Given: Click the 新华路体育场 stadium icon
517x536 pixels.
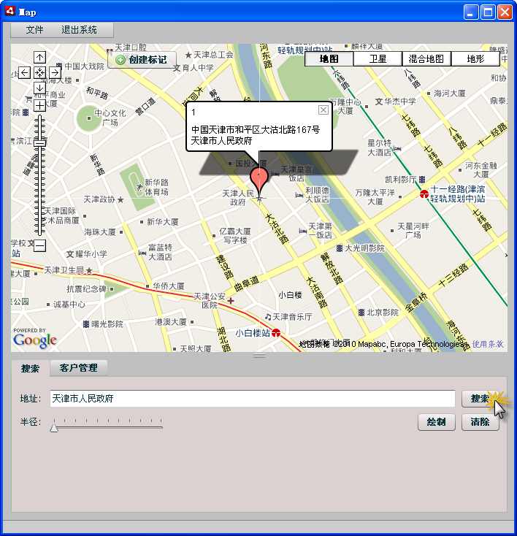Looking at the screenshot, I should point(139,188).
